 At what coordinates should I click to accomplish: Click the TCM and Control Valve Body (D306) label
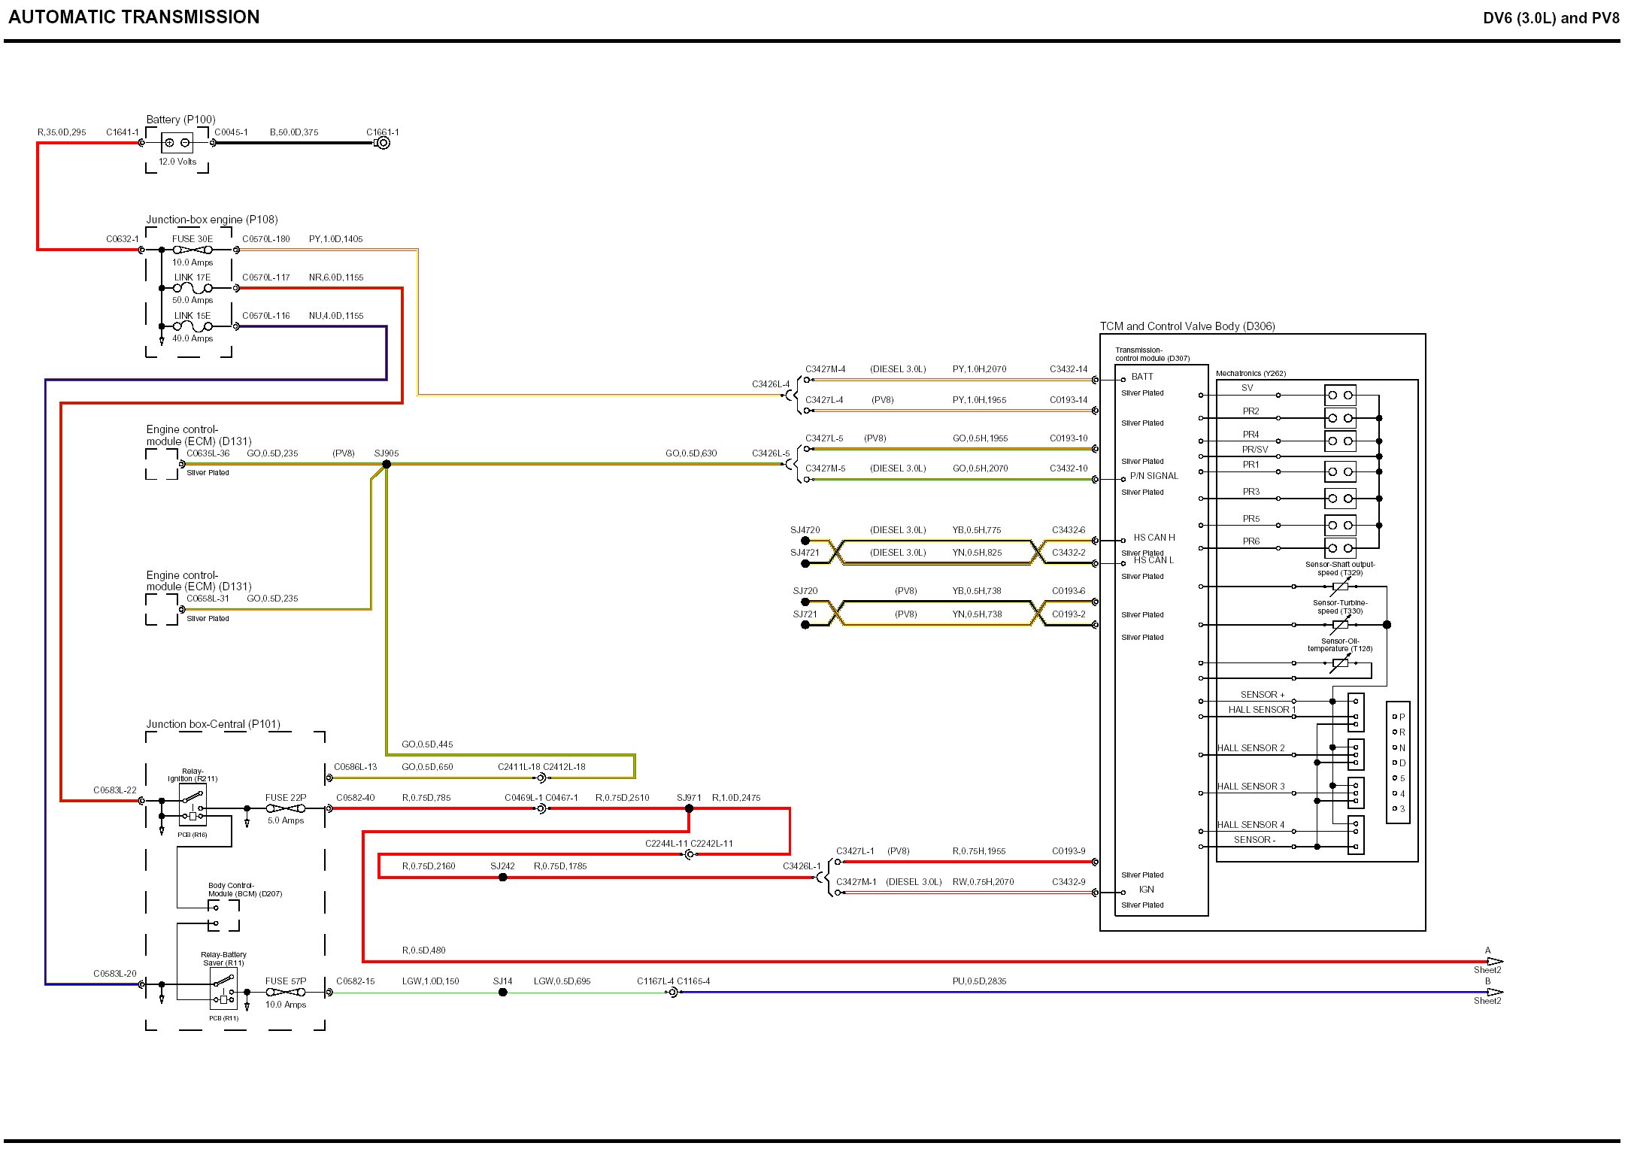point(1187,326)
